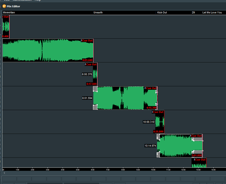Click the red 0:17.569 duration label
Viewport: 226px width, 184px height.
[91, 84]
